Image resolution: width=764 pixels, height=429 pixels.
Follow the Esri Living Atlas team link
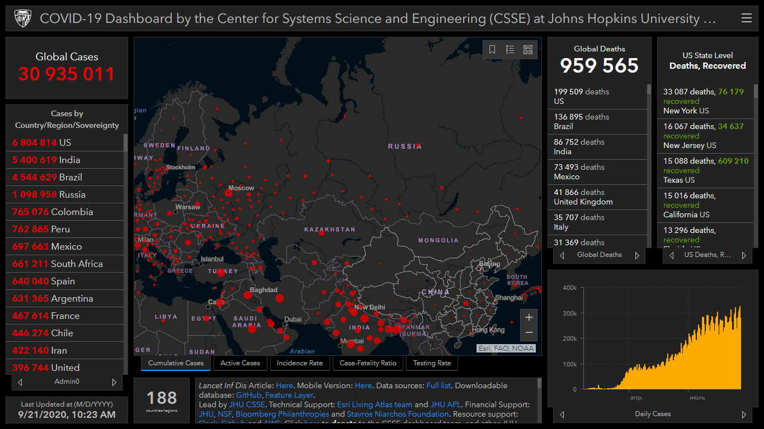(374, 404)
